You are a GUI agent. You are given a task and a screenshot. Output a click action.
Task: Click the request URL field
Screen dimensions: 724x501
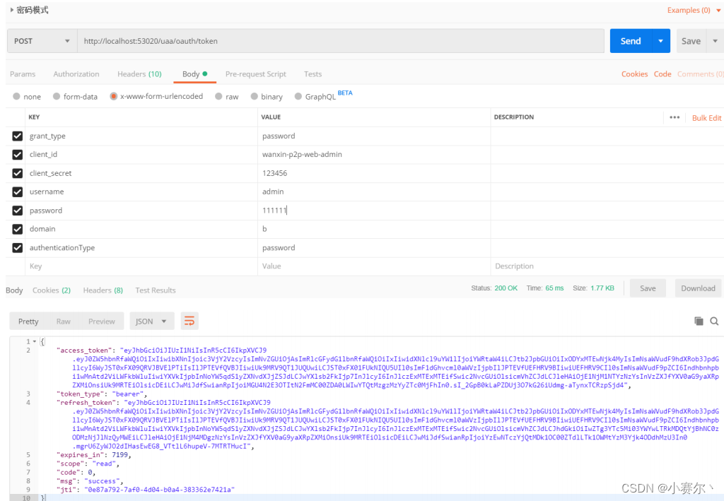coord(341,41)
